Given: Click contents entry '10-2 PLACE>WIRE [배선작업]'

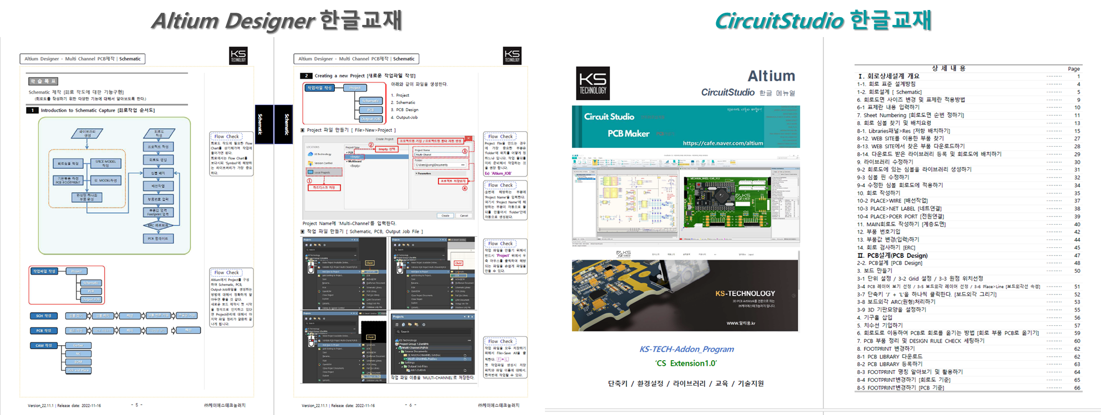Looking at the screenshot, I should [893, 201].
